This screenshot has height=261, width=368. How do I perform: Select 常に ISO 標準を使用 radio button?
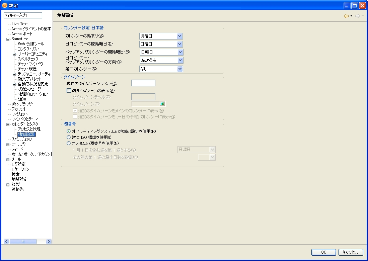[69, 137]
